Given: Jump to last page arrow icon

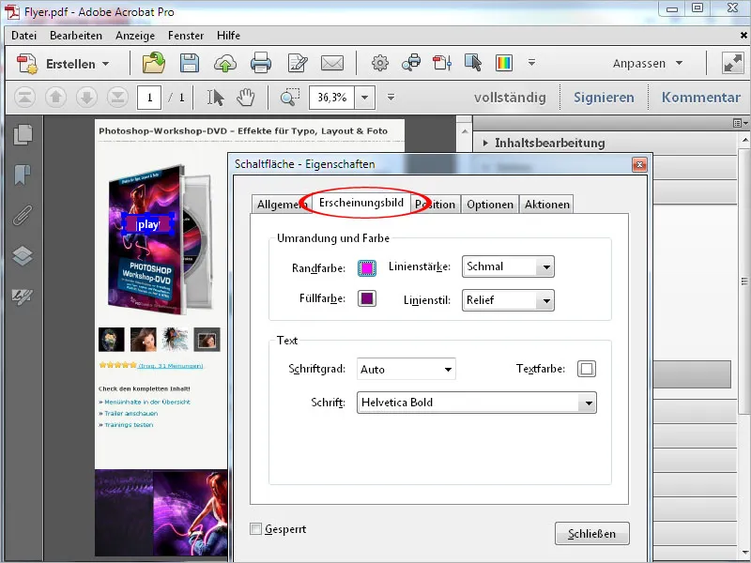Looking at the screenshot, I should (x=117, y=98).
